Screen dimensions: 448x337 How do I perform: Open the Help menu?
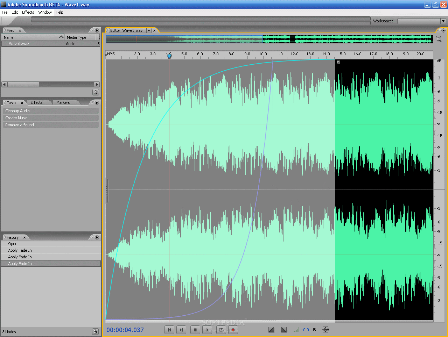(x=59, y=12)
